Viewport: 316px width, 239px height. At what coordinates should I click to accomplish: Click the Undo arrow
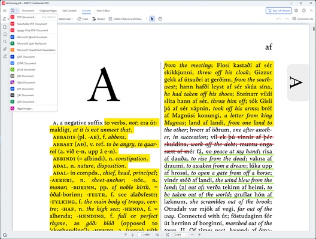pos(278,19)
